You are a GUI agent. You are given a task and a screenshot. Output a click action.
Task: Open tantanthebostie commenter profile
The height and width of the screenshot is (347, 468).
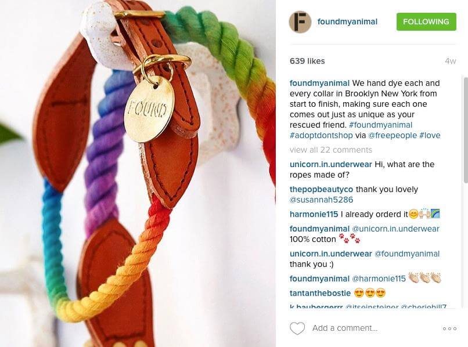tap(320, 293)
